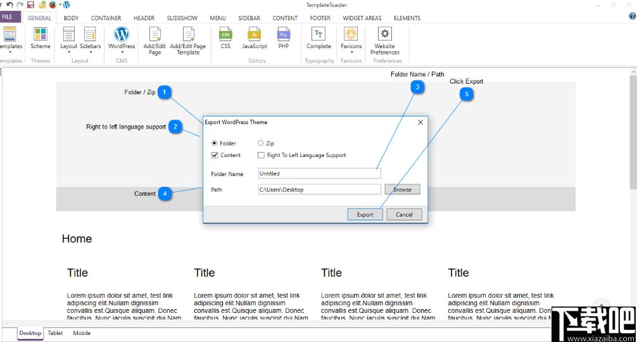
Task: Click the Folder Name input field
Action: click(319, 174)
